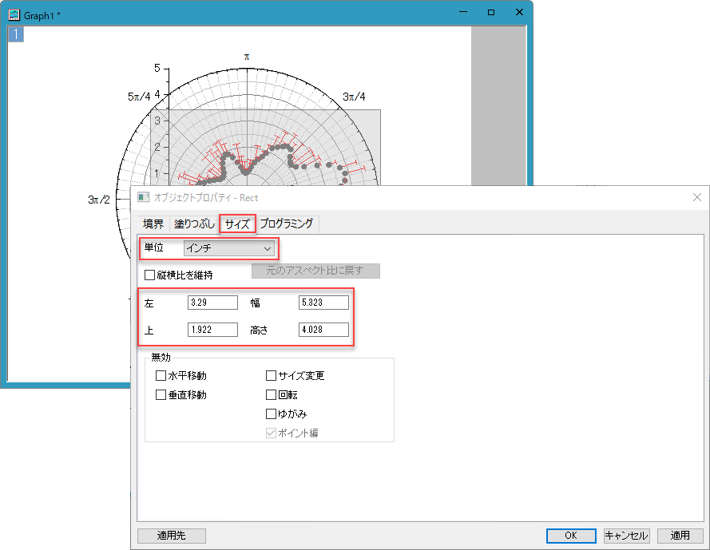Toggle the 回転 checkbox
Screen dimensions: 710x550
point(271,394)
